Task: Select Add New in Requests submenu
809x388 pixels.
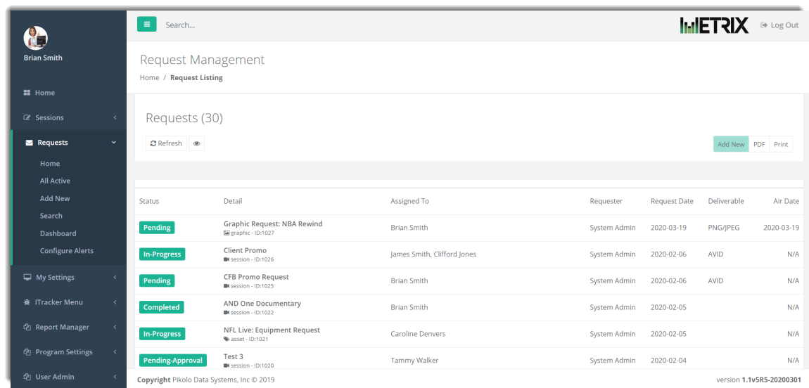Action: 55,198
